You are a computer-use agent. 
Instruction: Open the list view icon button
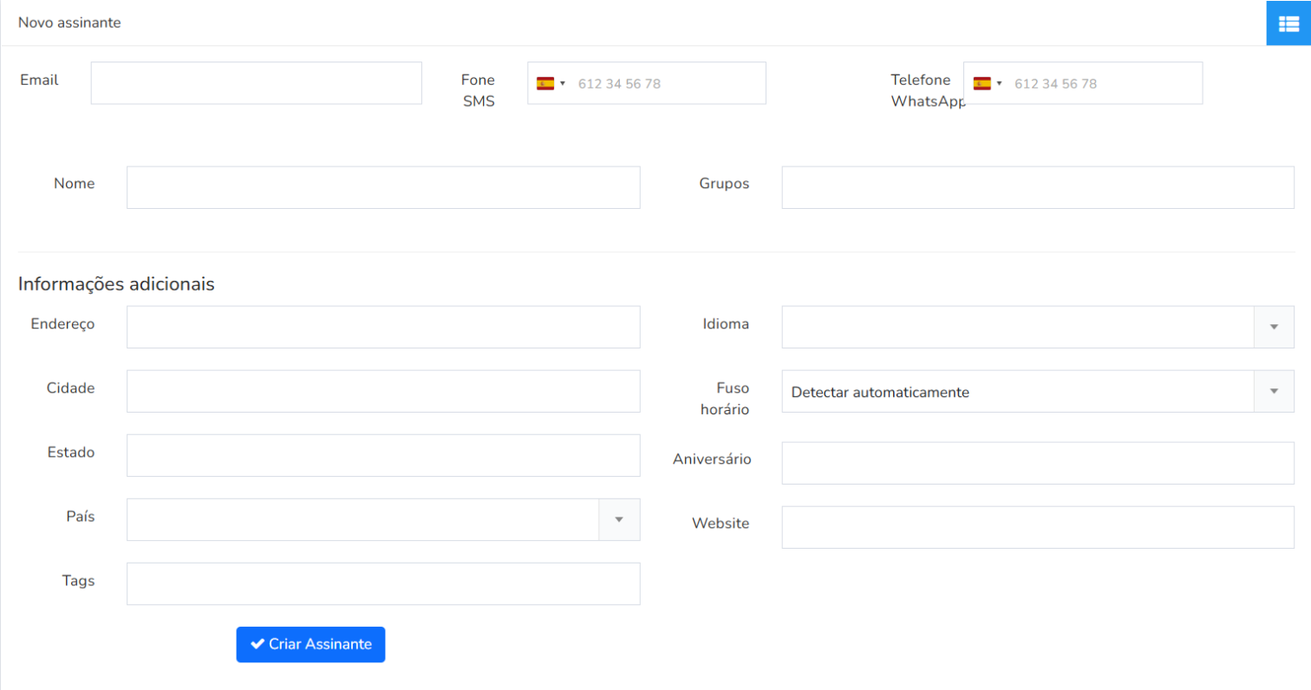(x=1288, y=23)
